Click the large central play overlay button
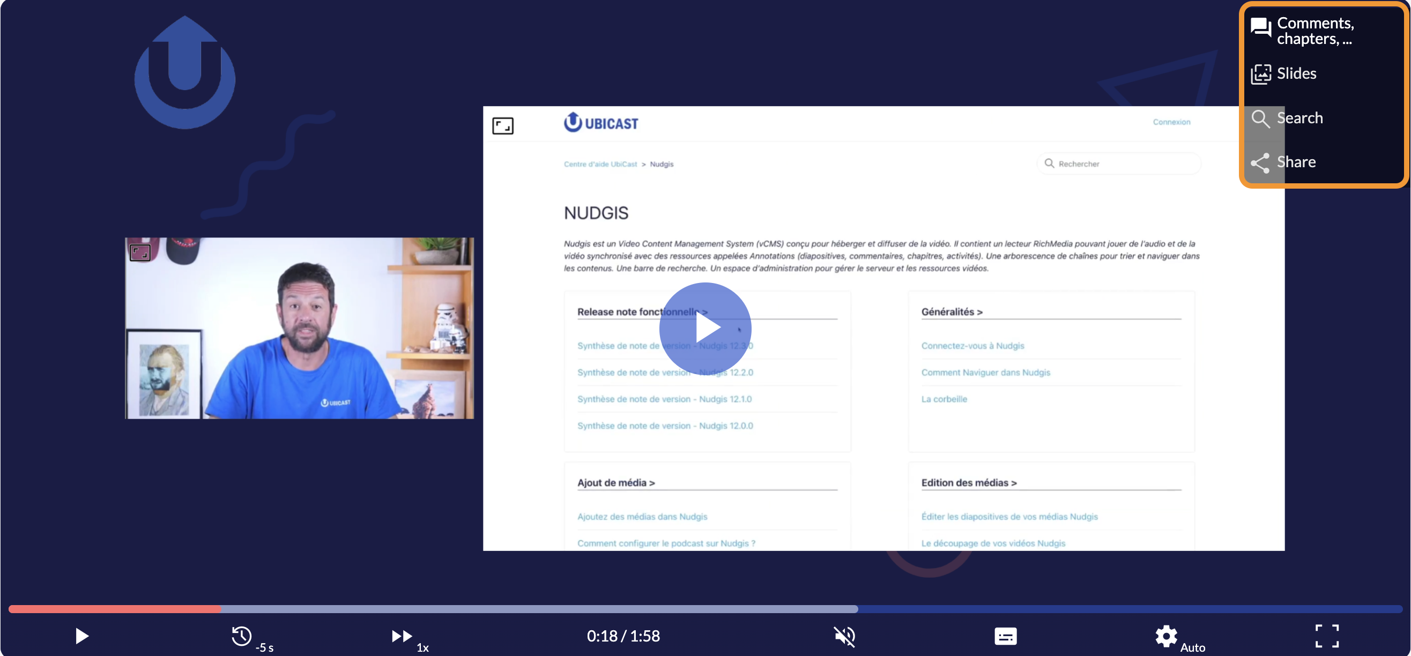The height and width of the screenshot is (656, 1411). click(705, 329)
